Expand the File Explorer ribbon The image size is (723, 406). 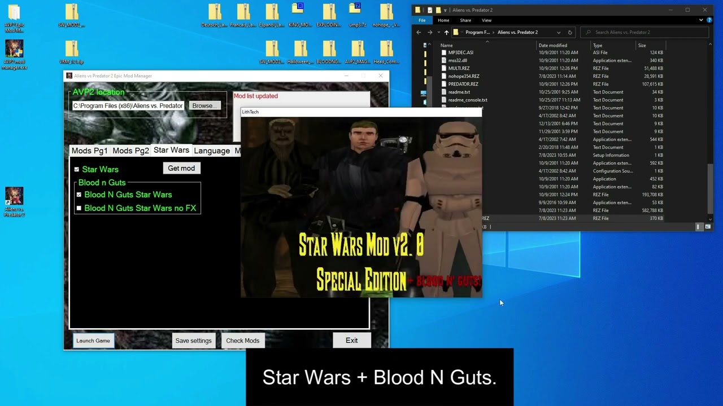(x=701, y=20)
